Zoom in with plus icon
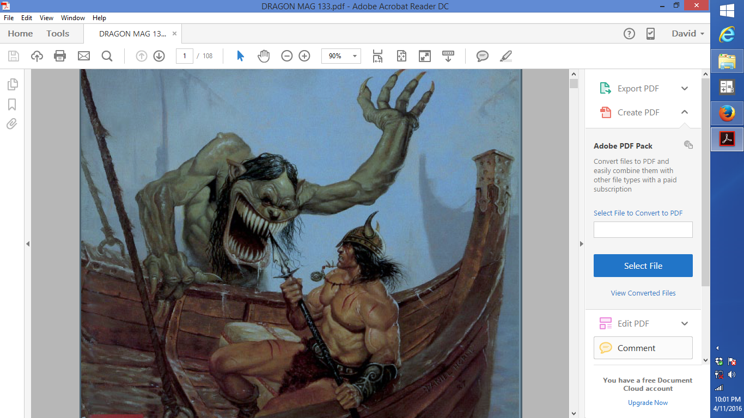 tap(304, 56)
